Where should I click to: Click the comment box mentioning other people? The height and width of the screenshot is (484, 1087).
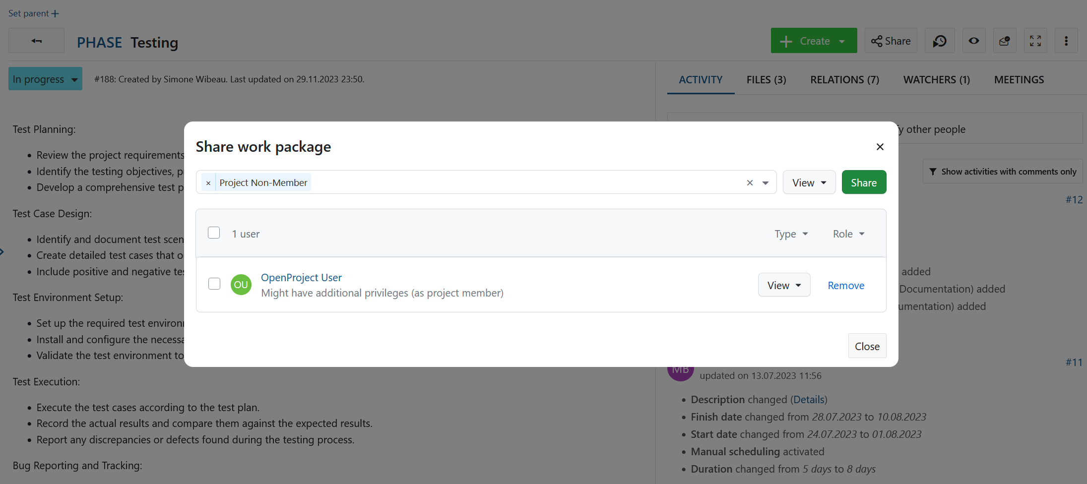(875, 129)
